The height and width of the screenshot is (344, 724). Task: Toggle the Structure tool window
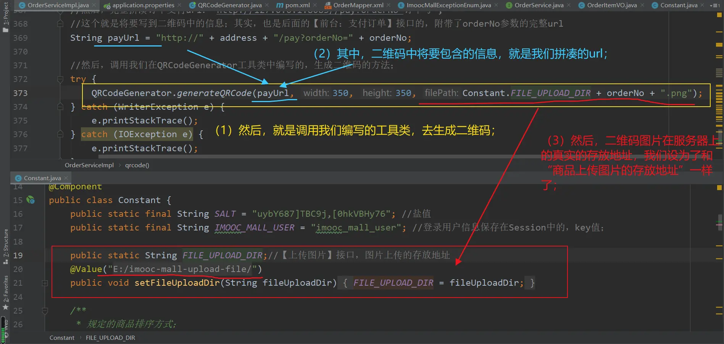click(x=5, y=246)
